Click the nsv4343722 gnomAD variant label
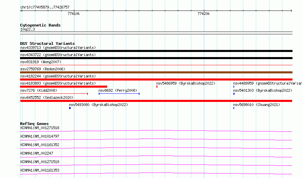 [58, 55]
